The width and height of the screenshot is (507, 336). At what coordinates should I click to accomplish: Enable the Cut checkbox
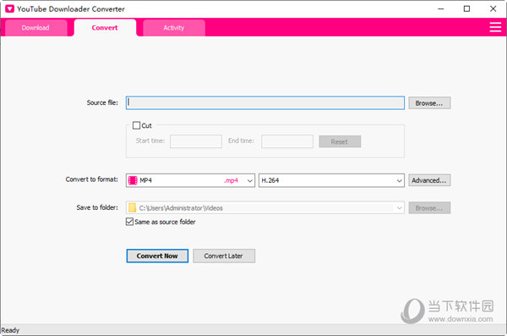[136, 125]
